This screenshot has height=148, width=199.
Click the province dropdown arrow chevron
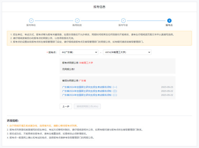pos(96,52)
